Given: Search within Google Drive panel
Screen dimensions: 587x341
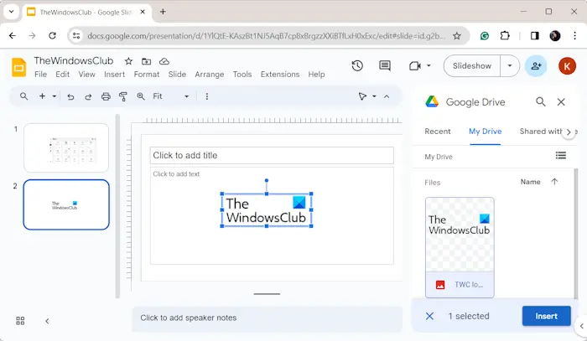Looking at the screenshot, I should coord(541,101).
